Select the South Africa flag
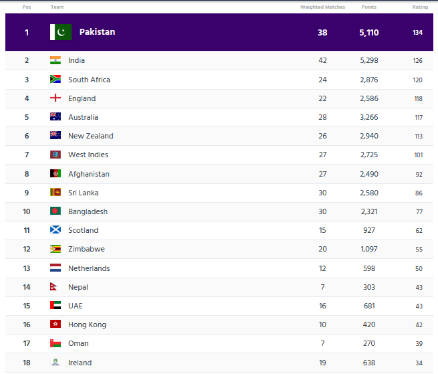Viewport: 438px width, 374px height. [x=56, y=80]
